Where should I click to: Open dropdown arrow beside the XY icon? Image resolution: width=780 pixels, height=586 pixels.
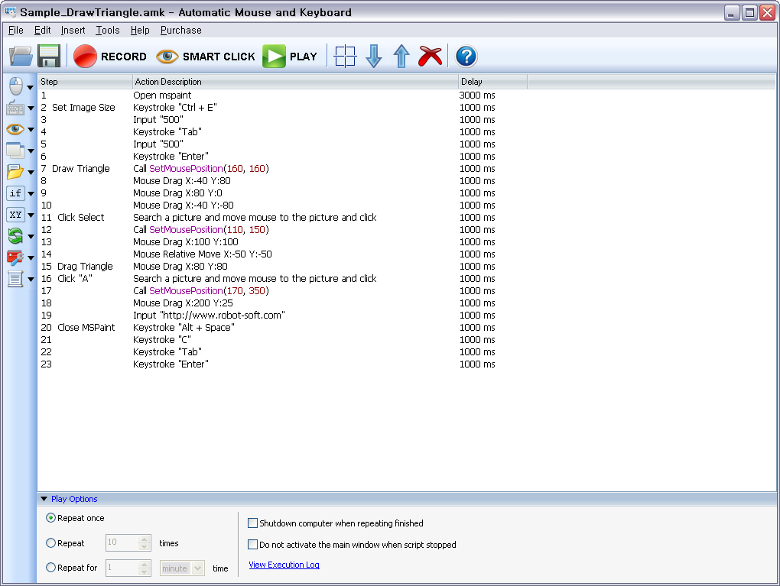pyautogui.click(x=31, y=215)
